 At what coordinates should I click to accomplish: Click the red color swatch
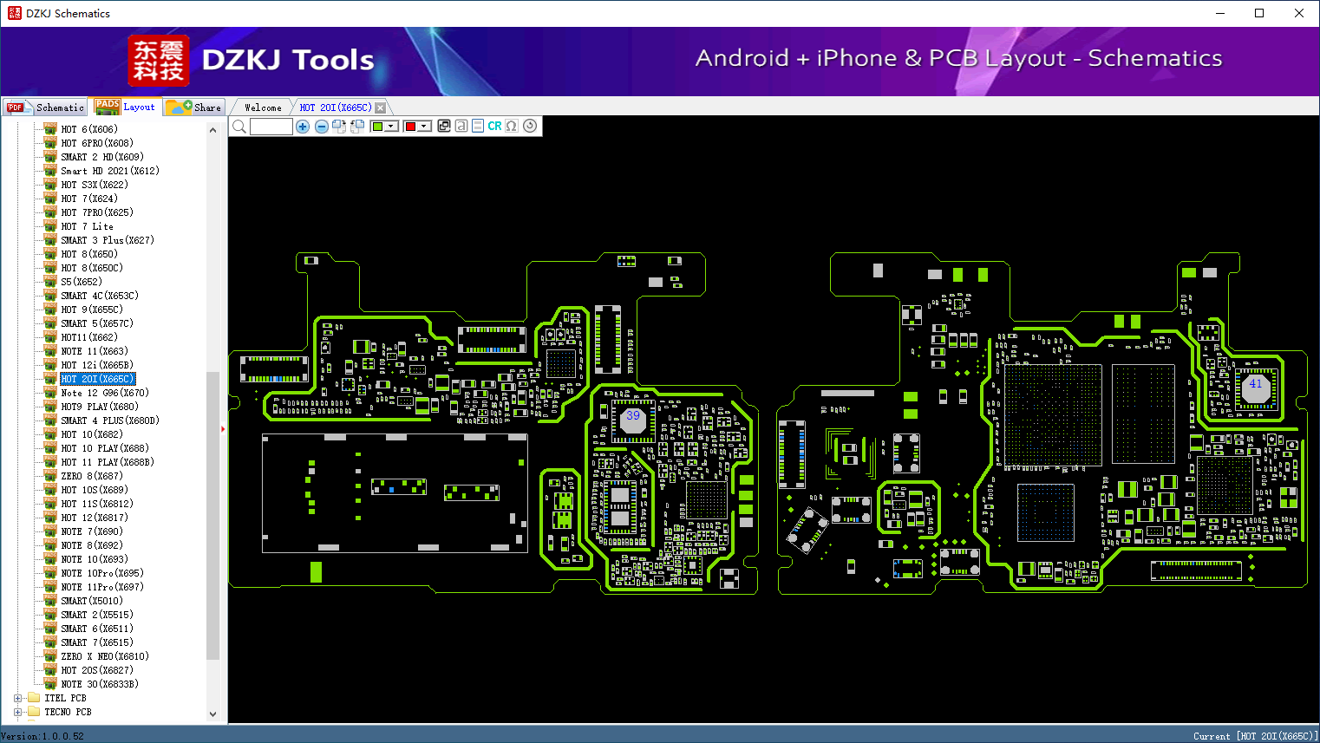411,127
